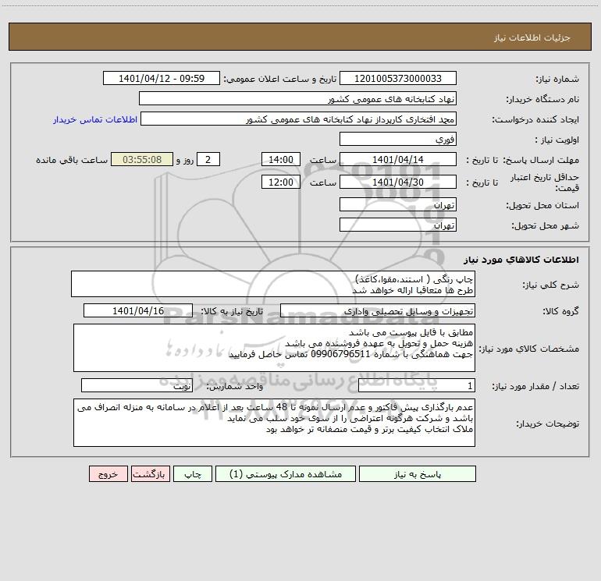Click label ایجاد کننده درخواست

[535, 119]
